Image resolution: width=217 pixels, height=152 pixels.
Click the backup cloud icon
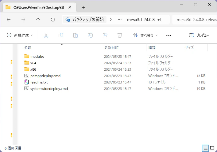click(x=68, y=20)
